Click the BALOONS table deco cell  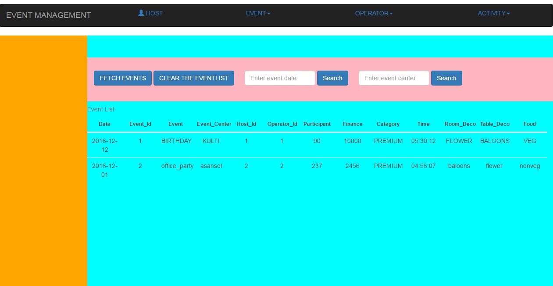tap(495, 141)
